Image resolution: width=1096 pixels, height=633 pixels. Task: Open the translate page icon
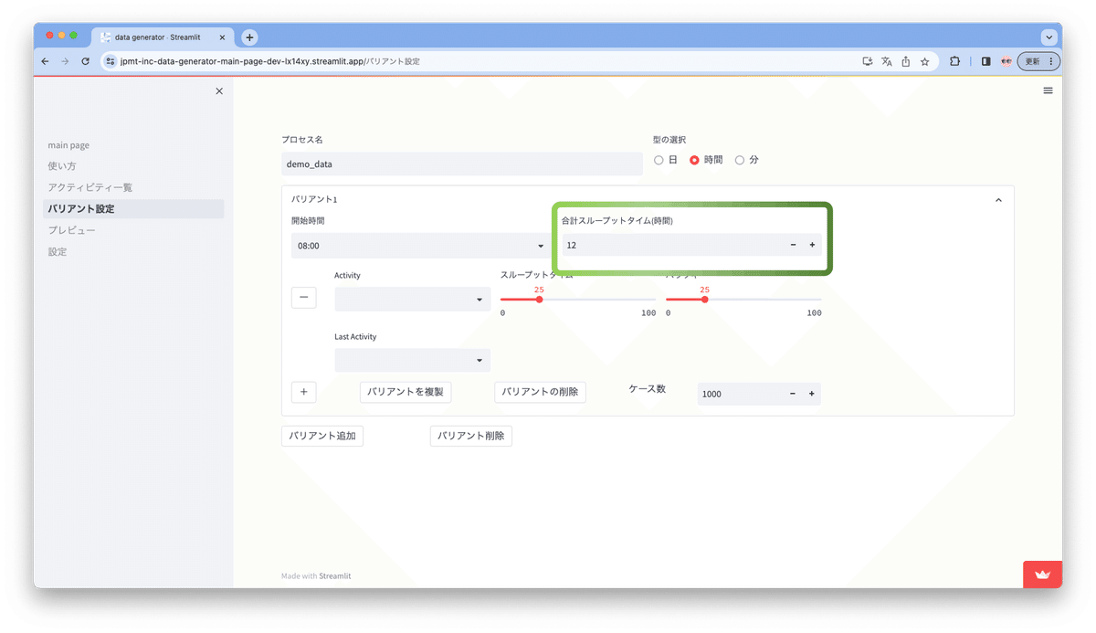point(886,61)
